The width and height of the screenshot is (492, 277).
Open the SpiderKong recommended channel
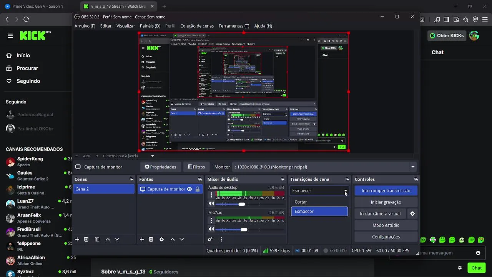point(38,162)
